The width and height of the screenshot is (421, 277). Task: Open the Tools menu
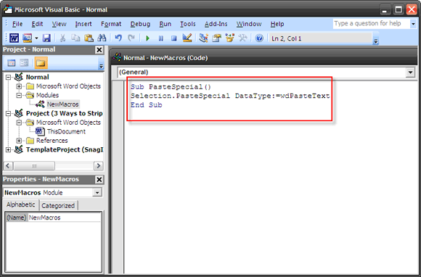click(188, 24)
